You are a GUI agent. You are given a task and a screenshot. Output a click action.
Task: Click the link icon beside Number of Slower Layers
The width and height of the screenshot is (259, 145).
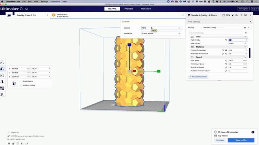226,71
